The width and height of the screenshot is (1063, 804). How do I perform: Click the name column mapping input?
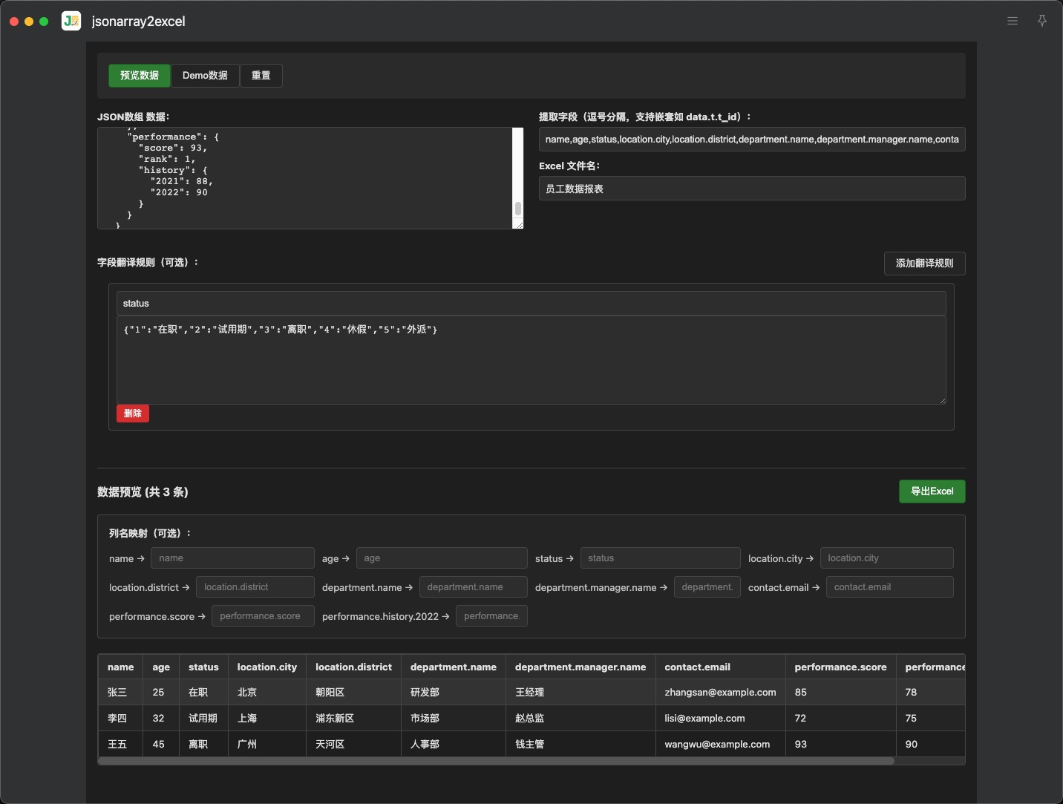(232, 558)
